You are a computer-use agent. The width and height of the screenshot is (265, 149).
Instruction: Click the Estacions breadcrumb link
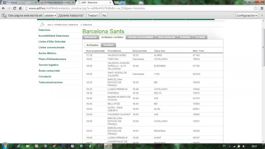pos(87,25)
